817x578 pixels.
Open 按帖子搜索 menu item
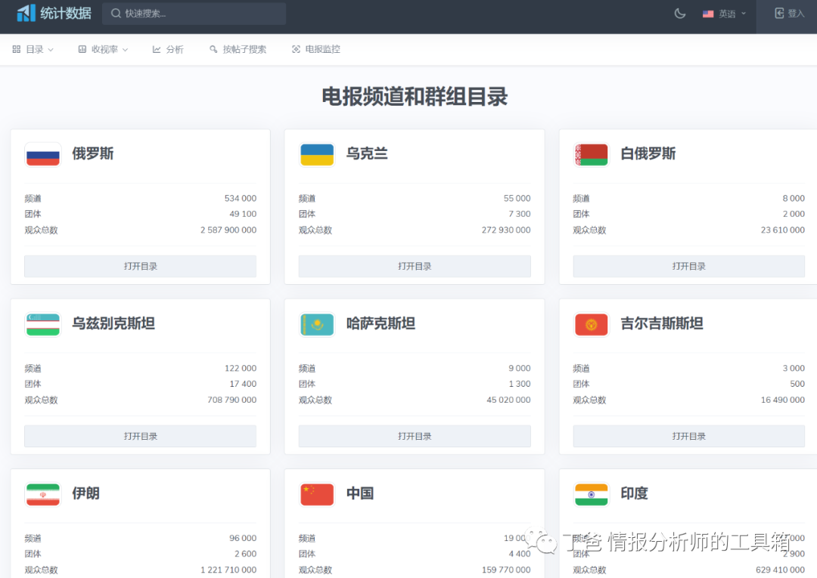click(x=238, y=49)
